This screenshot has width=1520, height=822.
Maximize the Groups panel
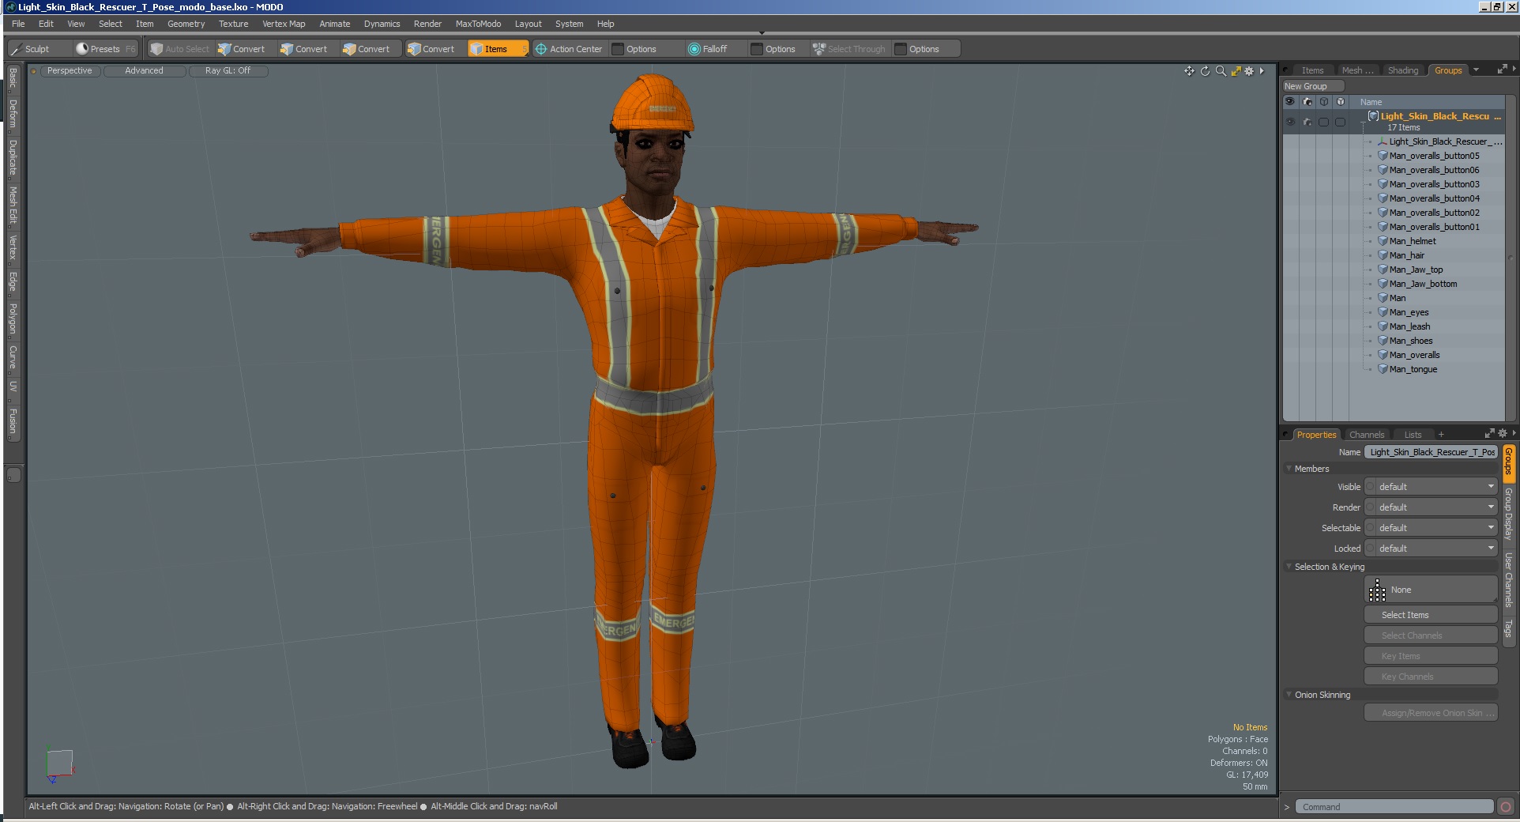(1502, 70)
